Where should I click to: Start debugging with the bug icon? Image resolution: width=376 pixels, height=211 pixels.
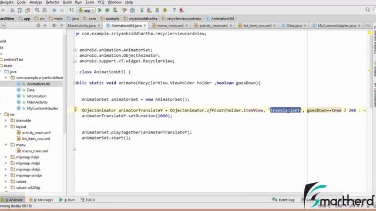point(108,11)
